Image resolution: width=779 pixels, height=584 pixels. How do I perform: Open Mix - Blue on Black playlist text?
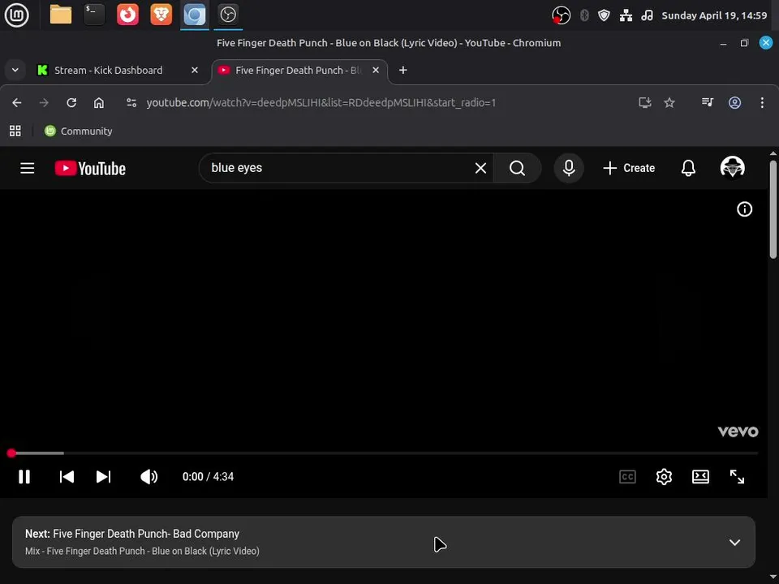(142, 552)
